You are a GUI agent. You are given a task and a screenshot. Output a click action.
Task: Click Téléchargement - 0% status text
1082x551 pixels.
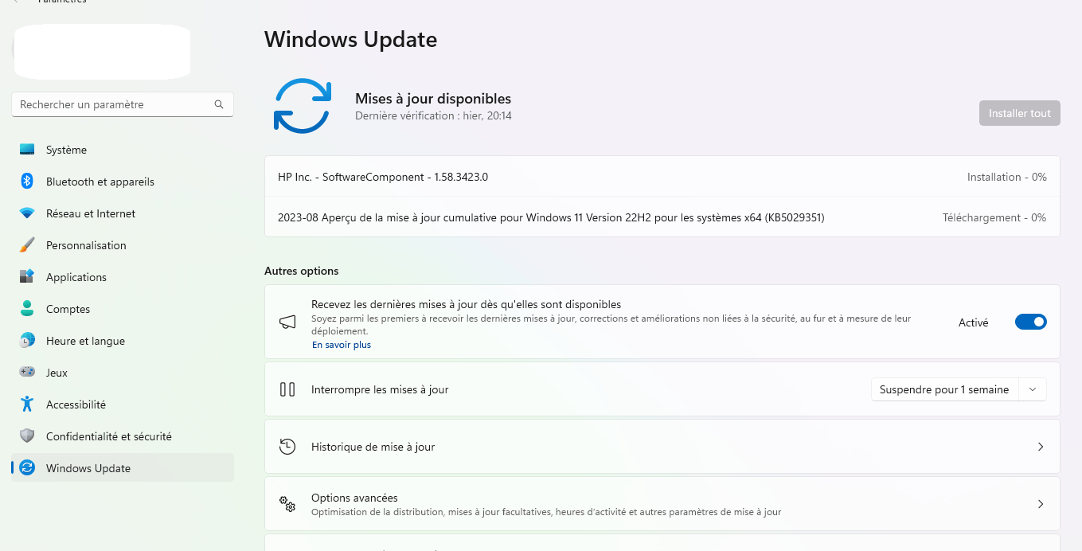pyautogui.click(x=994, y=217)
